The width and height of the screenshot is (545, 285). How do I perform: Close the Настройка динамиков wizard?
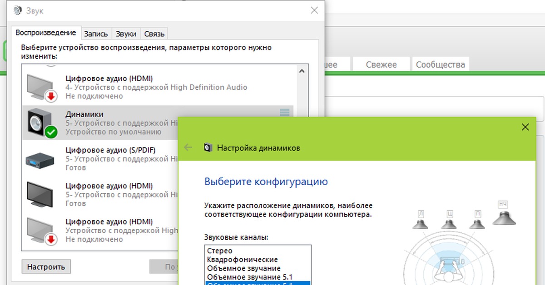[525, 128]
